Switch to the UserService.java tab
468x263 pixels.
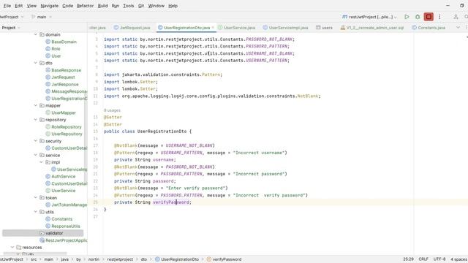236,28
